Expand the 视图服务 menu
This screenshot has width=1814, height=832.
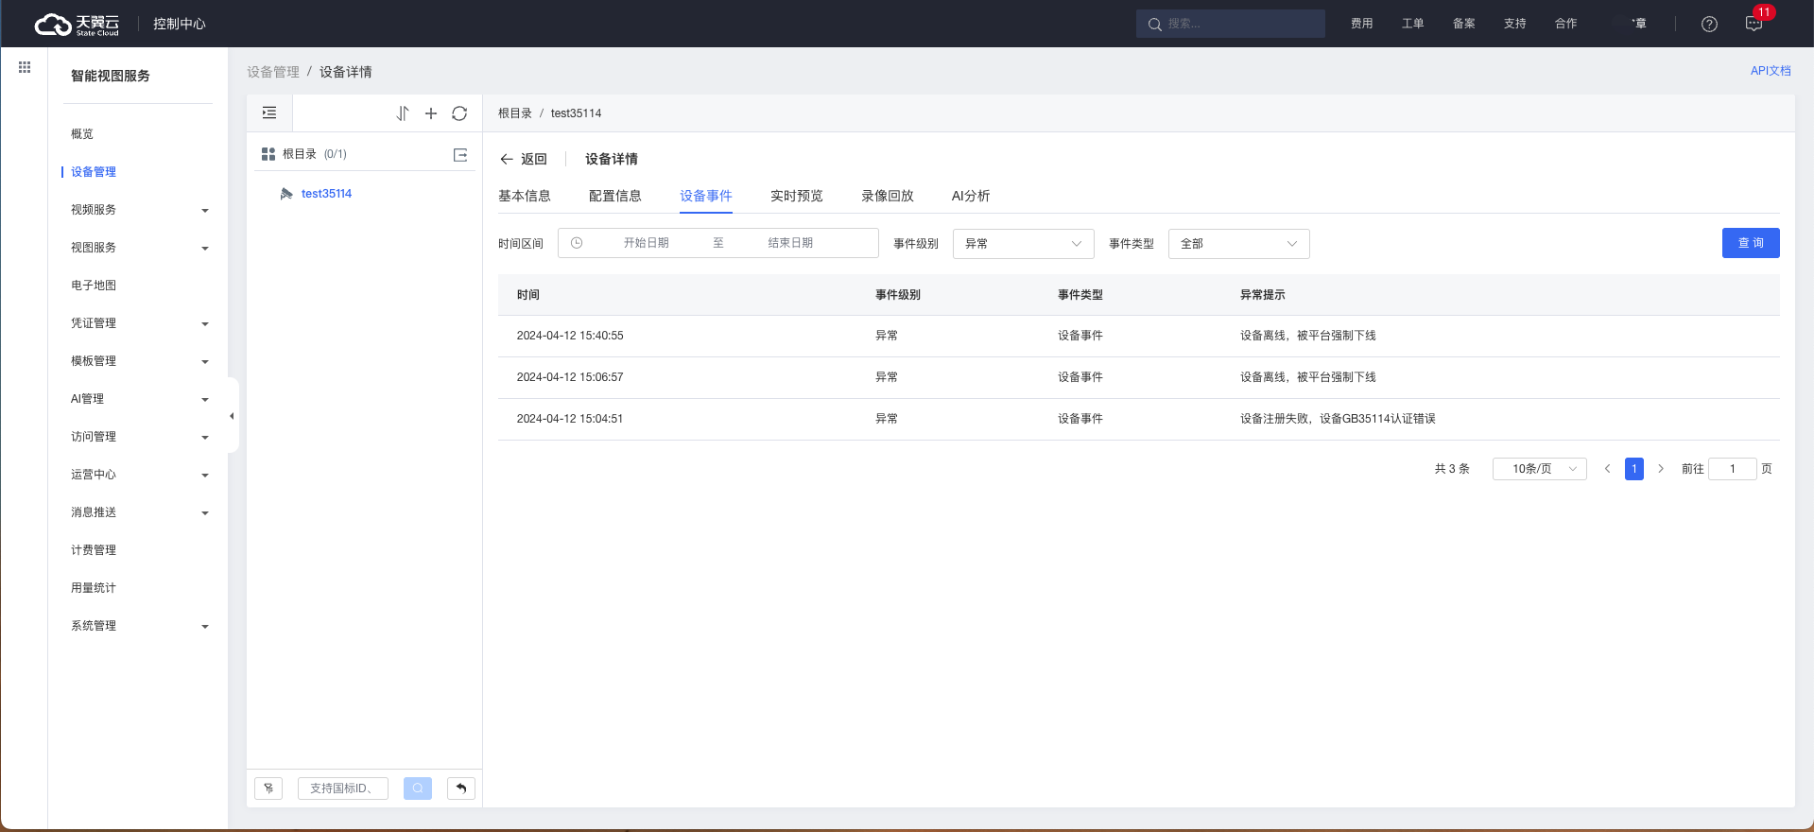click(140, 248)
